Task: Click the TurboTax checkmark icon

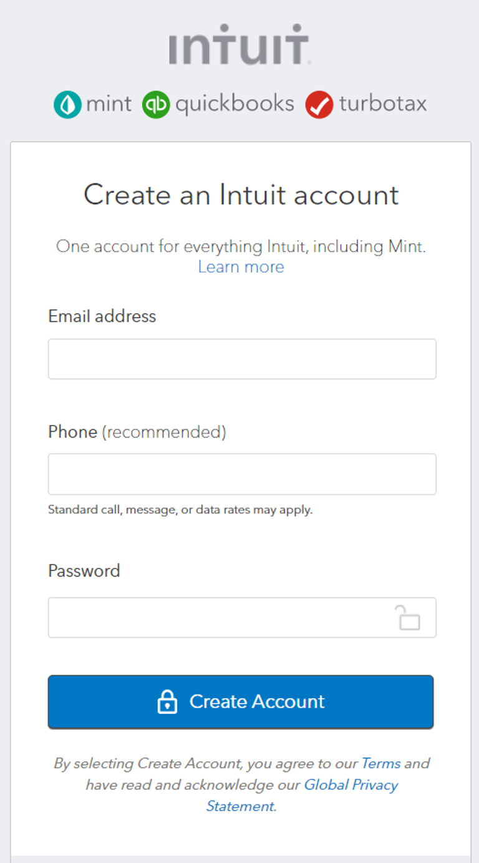Action: [x=319, y=104]
